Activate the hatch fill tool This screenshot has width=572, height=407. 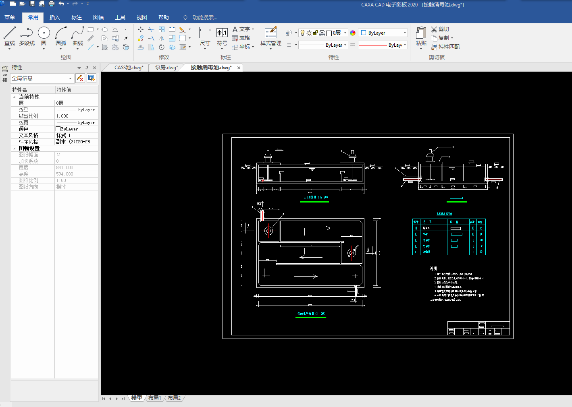[105, 47]
